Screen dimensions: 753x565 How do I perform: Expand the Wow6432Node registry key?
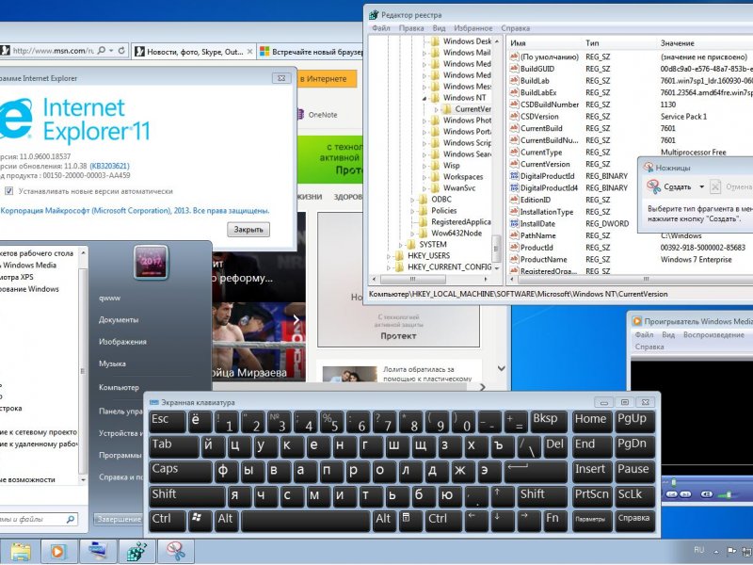(x=412, y=234)
